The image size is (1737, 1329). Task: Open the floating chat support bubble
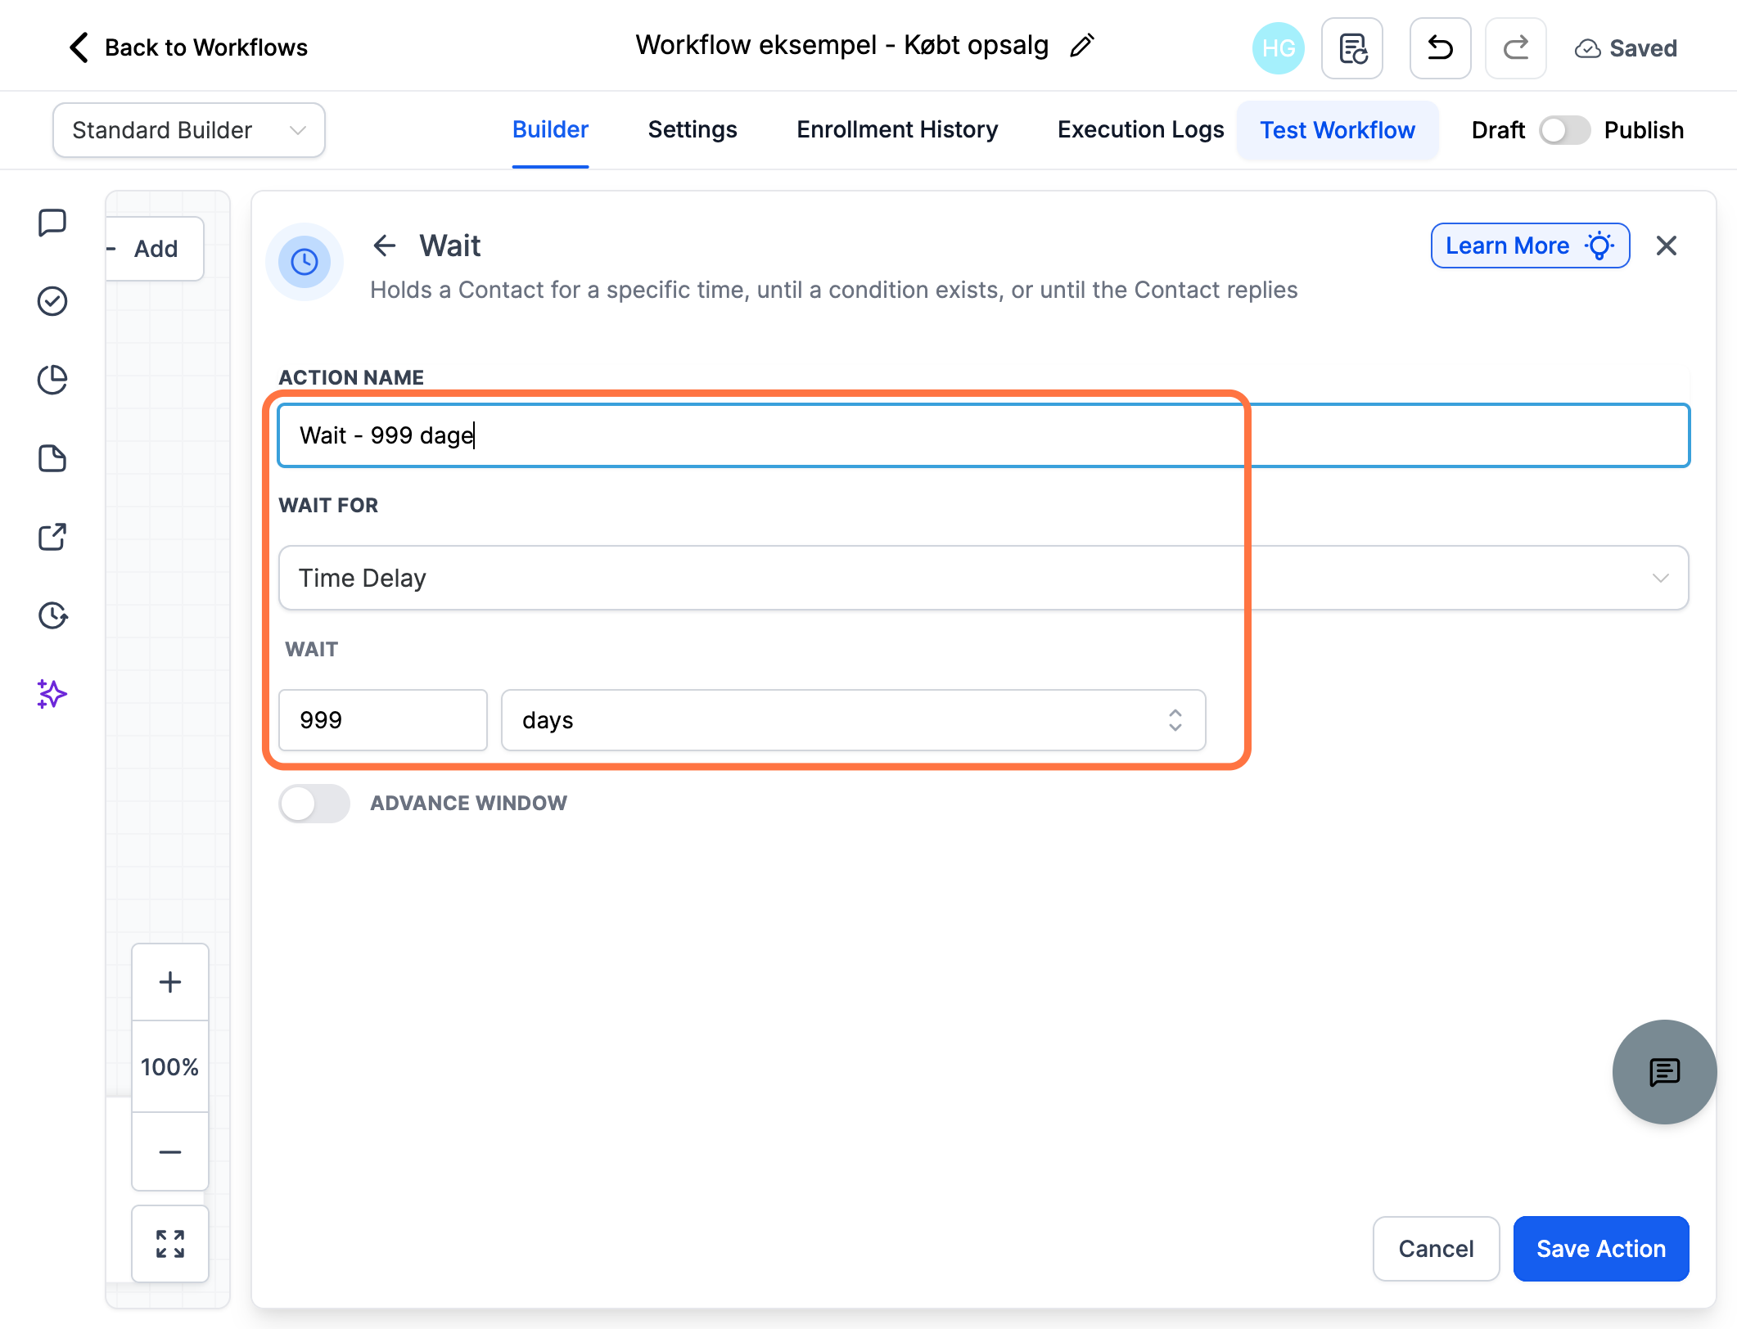point(1664,1071)
